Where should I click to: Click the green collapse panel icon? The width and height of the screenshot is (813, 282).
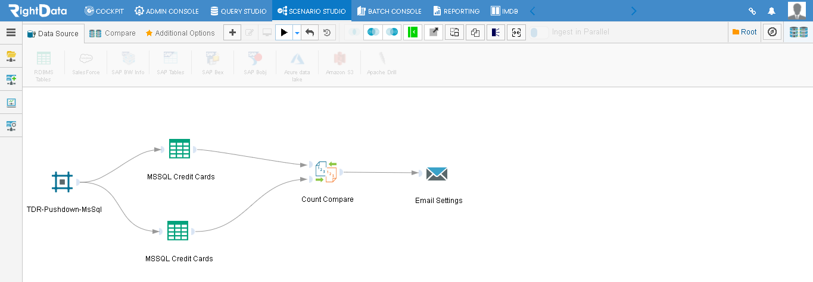click(412, 33)
